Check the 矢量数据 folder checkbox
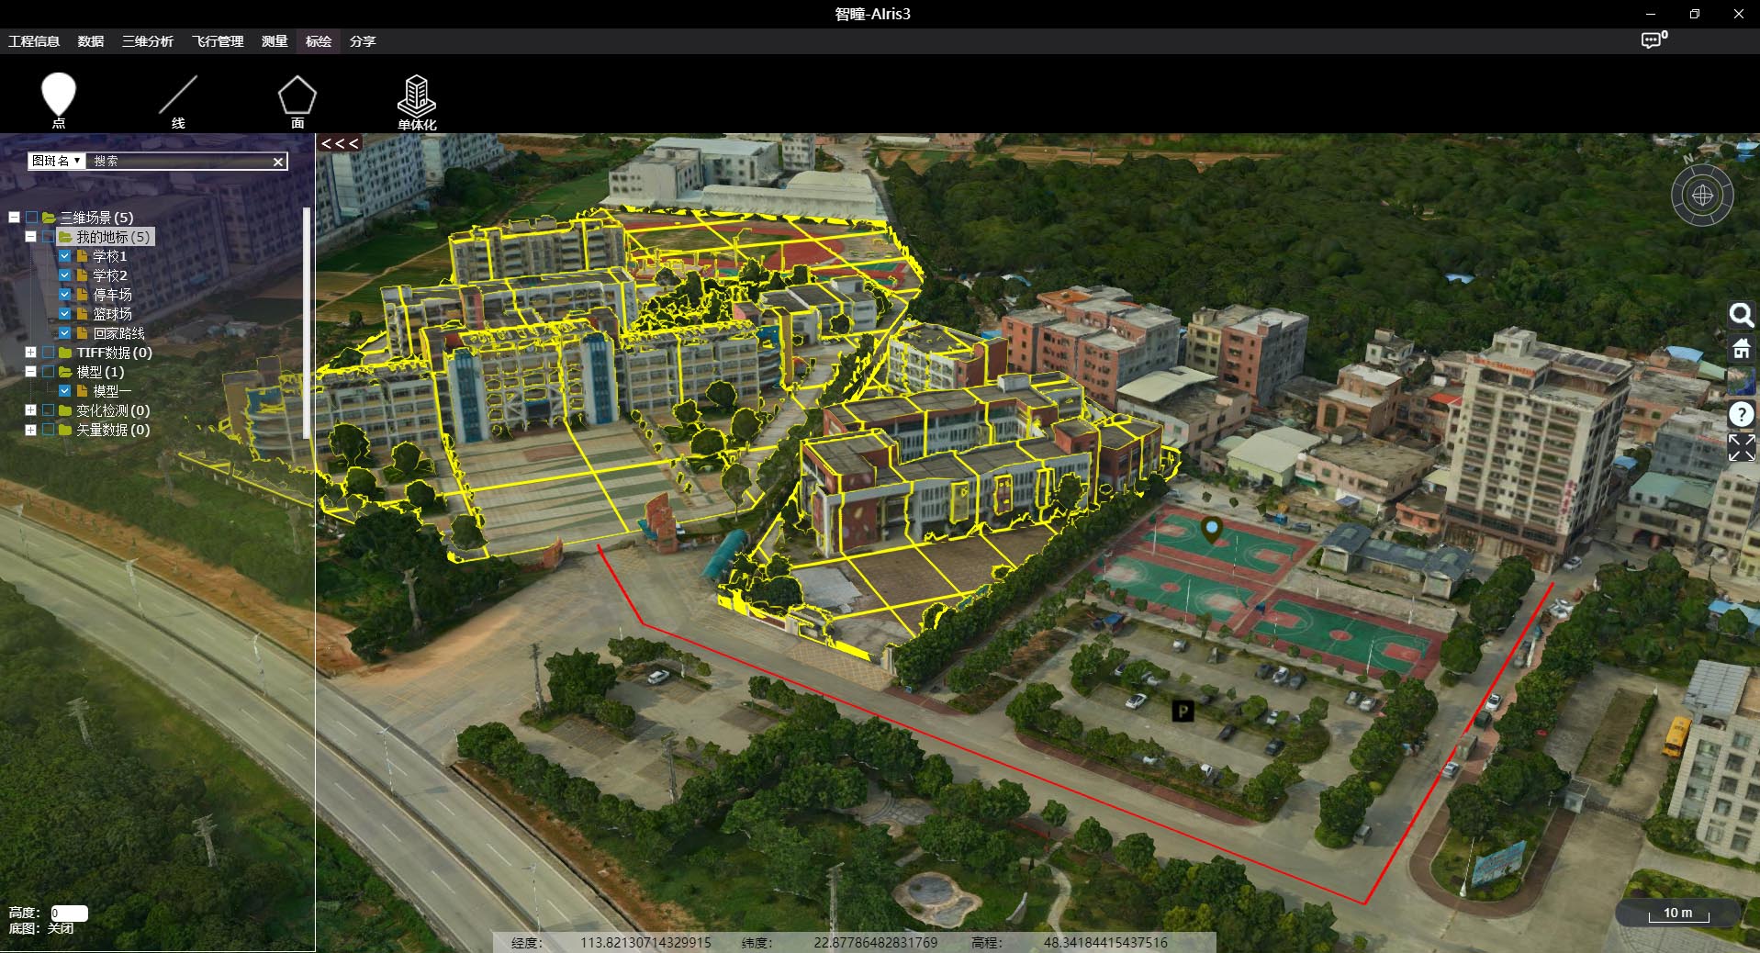 coord(48,430)
